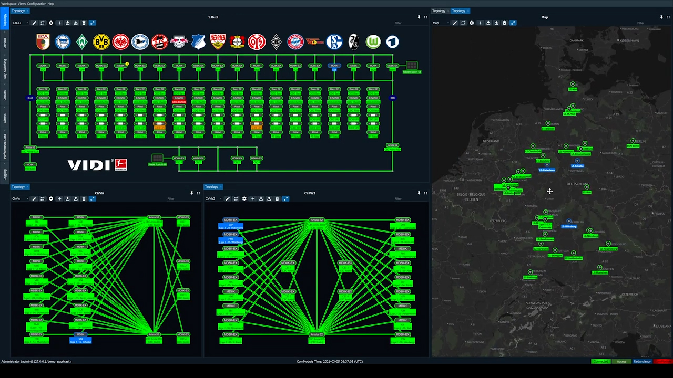Screen dimensions: 673x378
Task: Maximize the Map panel with fullscreen icon
Action: click(668, 17)
